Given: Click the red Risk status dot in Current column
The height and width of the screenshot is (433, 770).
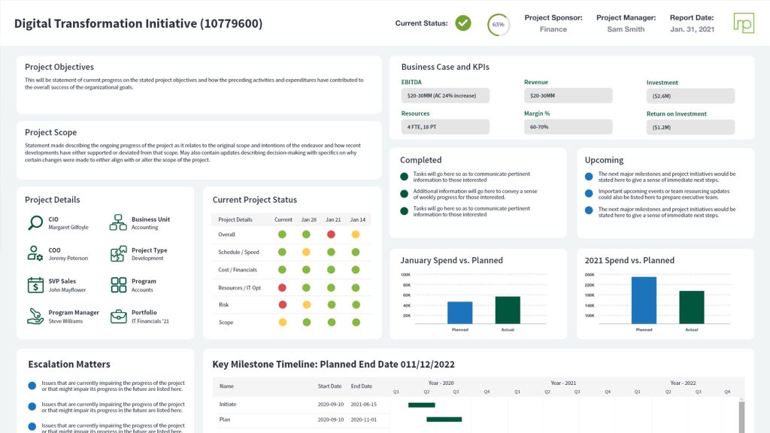Looking at the screenshot, I should [x=283, y=304].
